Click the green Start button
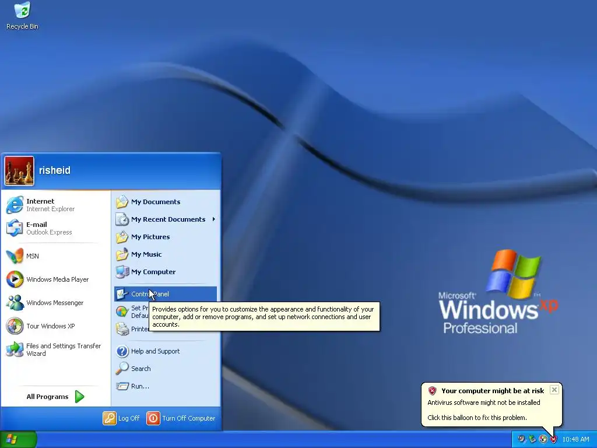Screen dimensions: 597x448 pos(18,440)
